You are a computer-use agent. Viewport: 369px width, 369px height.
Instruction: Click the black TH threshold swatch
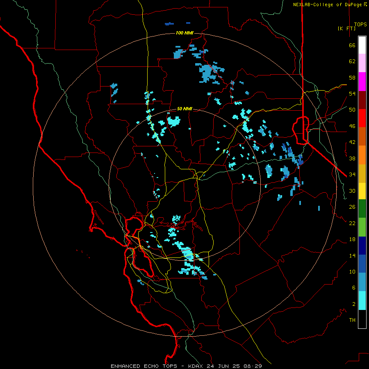click(362, 319)
